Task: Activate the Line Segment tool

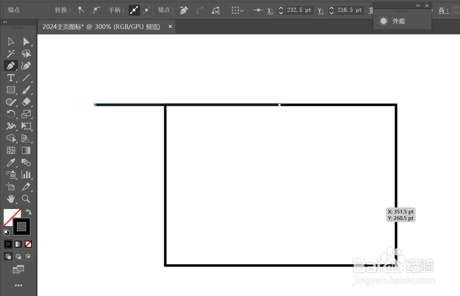Action: tap(26, 78)
